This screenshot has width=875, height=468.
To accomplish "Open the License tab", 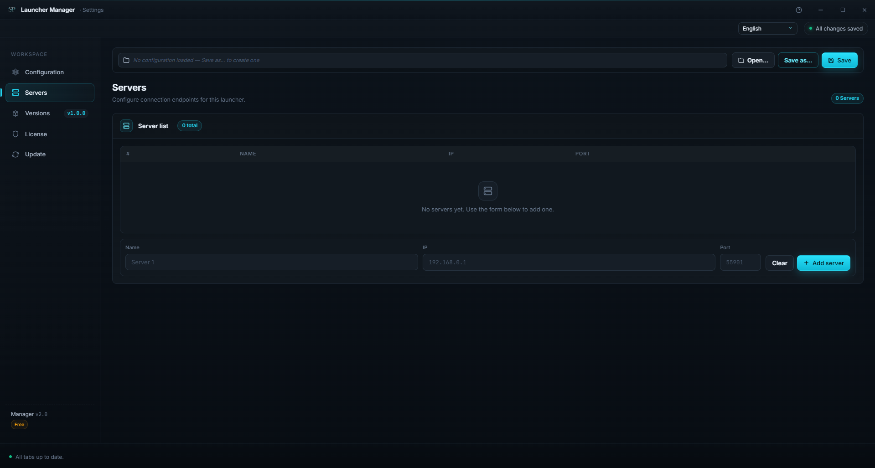I will (50, 134).
